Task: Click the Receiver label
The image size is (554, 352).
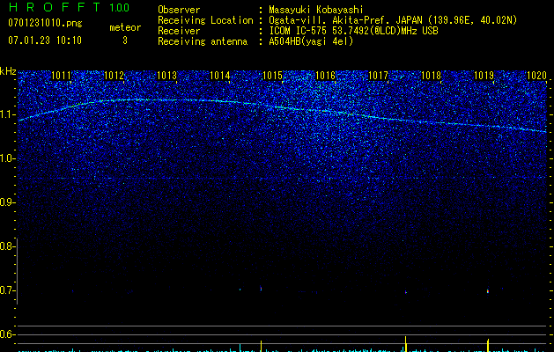Action: (179, 31)
